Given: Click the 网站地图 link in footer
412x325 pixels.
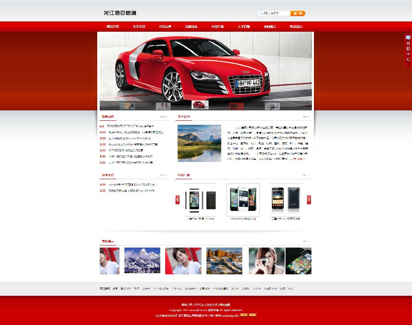Looking at the screenshot, I should click(x=225, y=305).
